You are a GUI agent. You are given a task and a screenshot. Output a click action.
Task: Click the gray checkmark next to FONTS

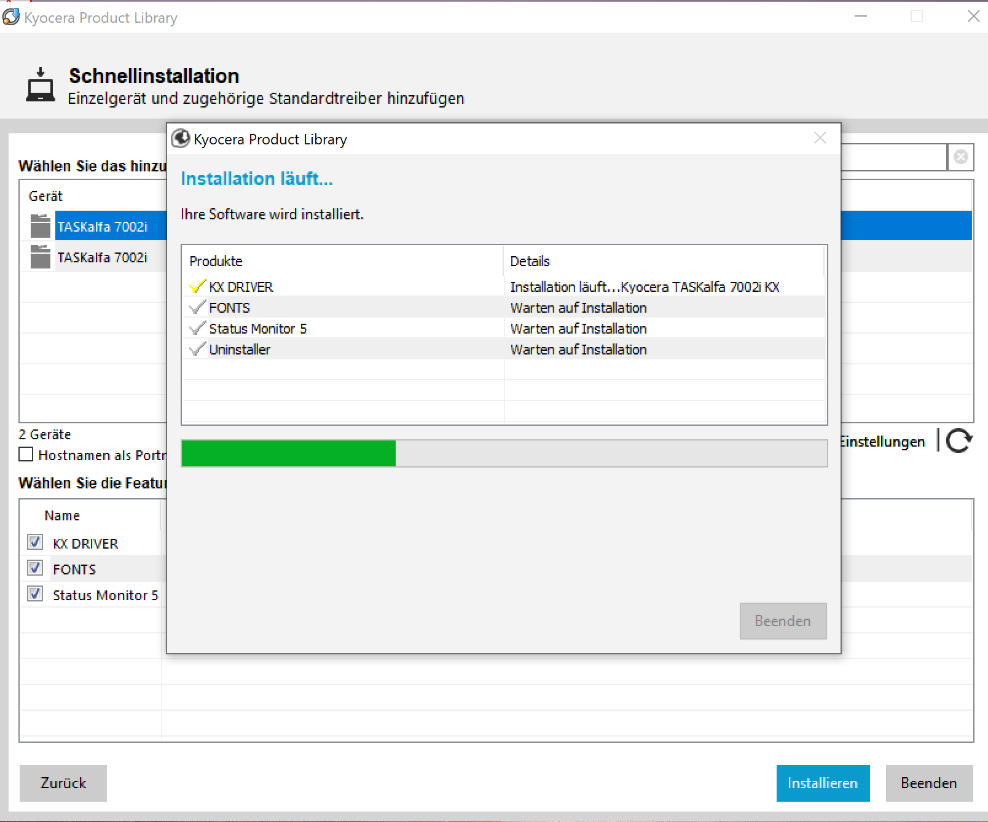(x=197, y=308)
